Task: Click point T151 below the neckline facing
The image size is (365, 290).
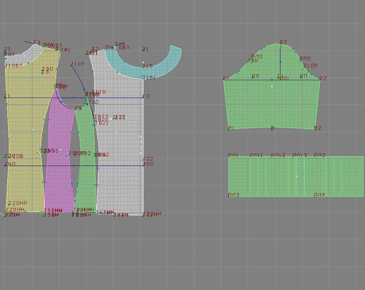Action: 144,78
